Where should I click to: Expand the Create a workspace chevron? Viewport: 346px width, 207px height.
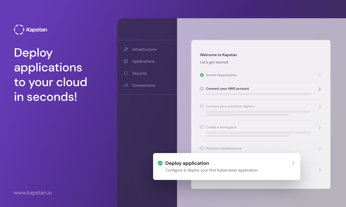click(x=320, y=127)
